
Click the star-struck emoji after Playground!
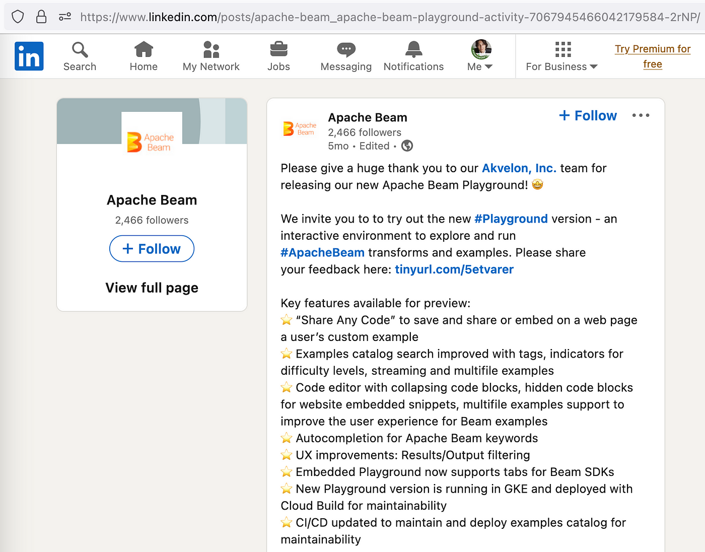pos(538,185)
